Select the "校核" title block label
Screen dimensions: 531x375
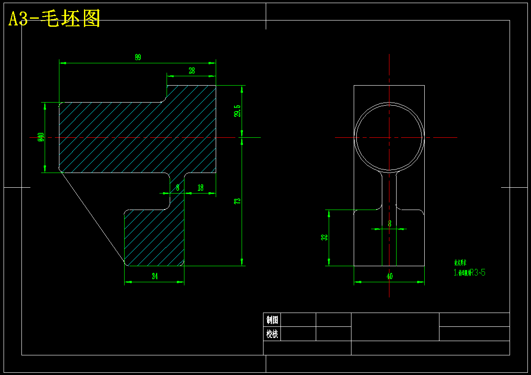tap(272, 334)
